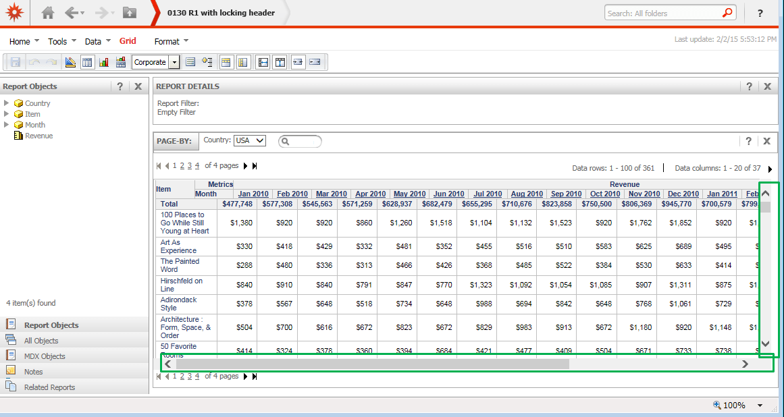Screen dimensions: 784x417
Task: Toggle lock column headers icon
Action: coord(243,62)
